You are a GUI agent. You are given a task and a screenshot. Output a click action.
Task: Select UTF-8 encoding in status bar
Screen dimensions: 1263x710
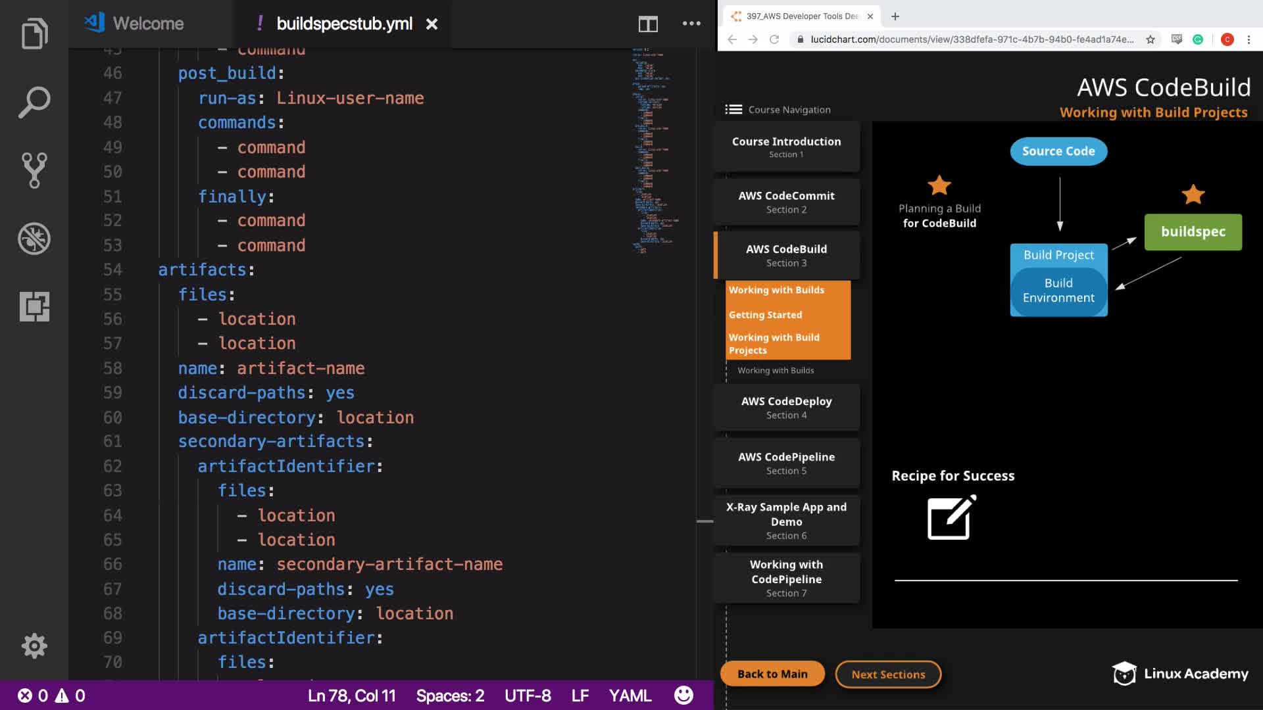(x=528, y=696)
